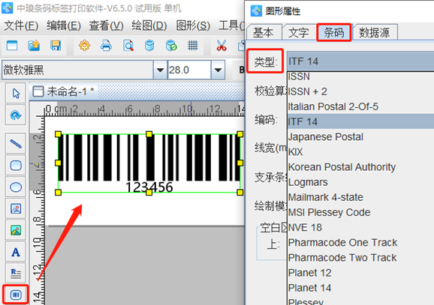434x305 pixels.
Task: Click the scissors cut icon
Action: pos(222,45)
